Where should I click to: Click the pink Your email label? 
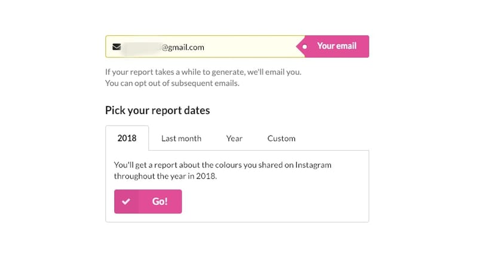(333, 47)
